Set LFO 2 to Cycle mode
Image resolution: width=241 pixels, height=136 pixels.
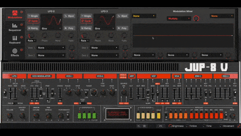(x=33, y=21)
